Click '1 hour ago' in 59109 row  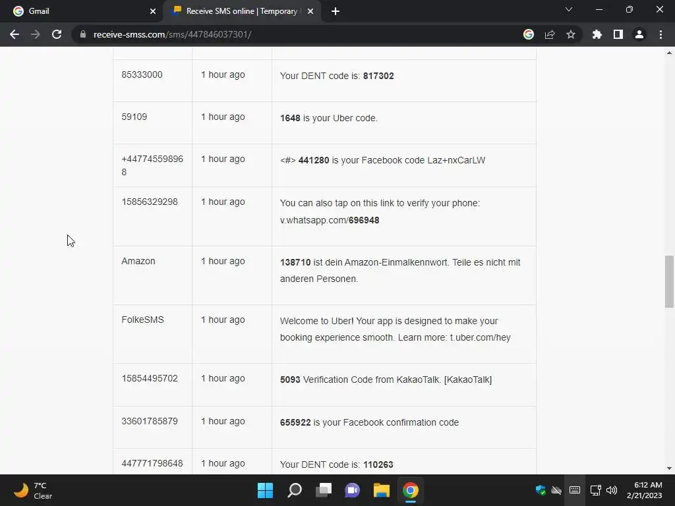pos(223,117)
